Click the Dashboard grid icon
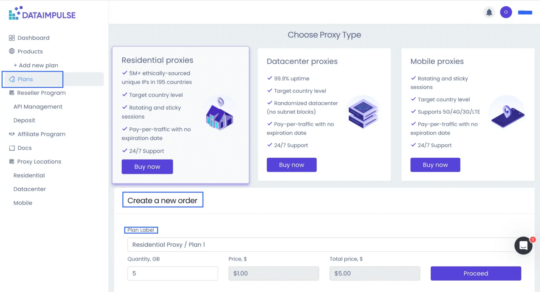 12,38
